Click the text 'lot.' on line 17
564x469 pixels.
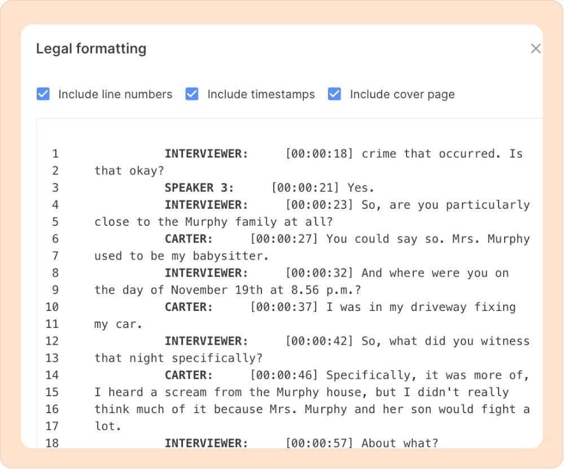tap(108, 426)
